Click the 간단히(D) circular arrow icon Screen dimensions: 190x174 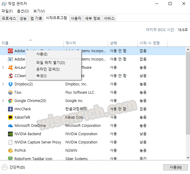click(5, 167)
